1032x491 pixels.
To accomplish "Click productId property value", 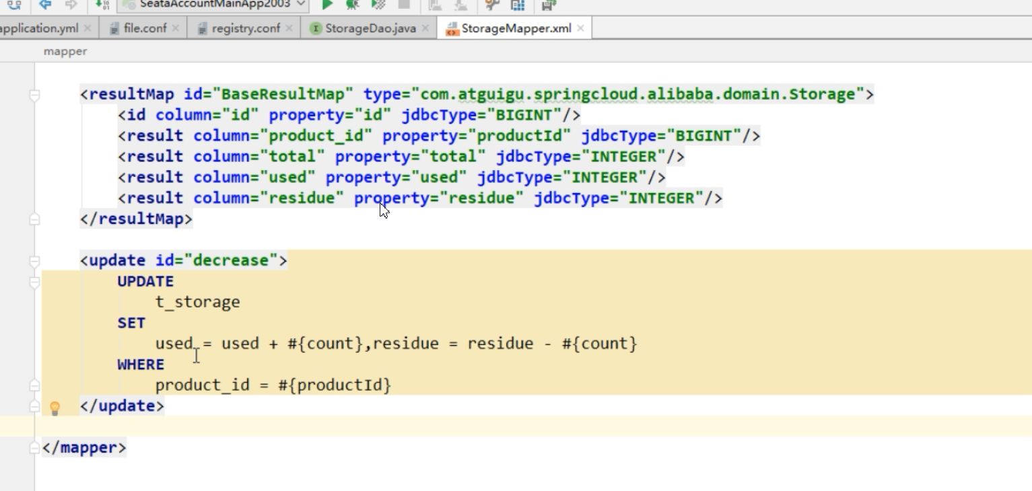I will tap(519, 136).
